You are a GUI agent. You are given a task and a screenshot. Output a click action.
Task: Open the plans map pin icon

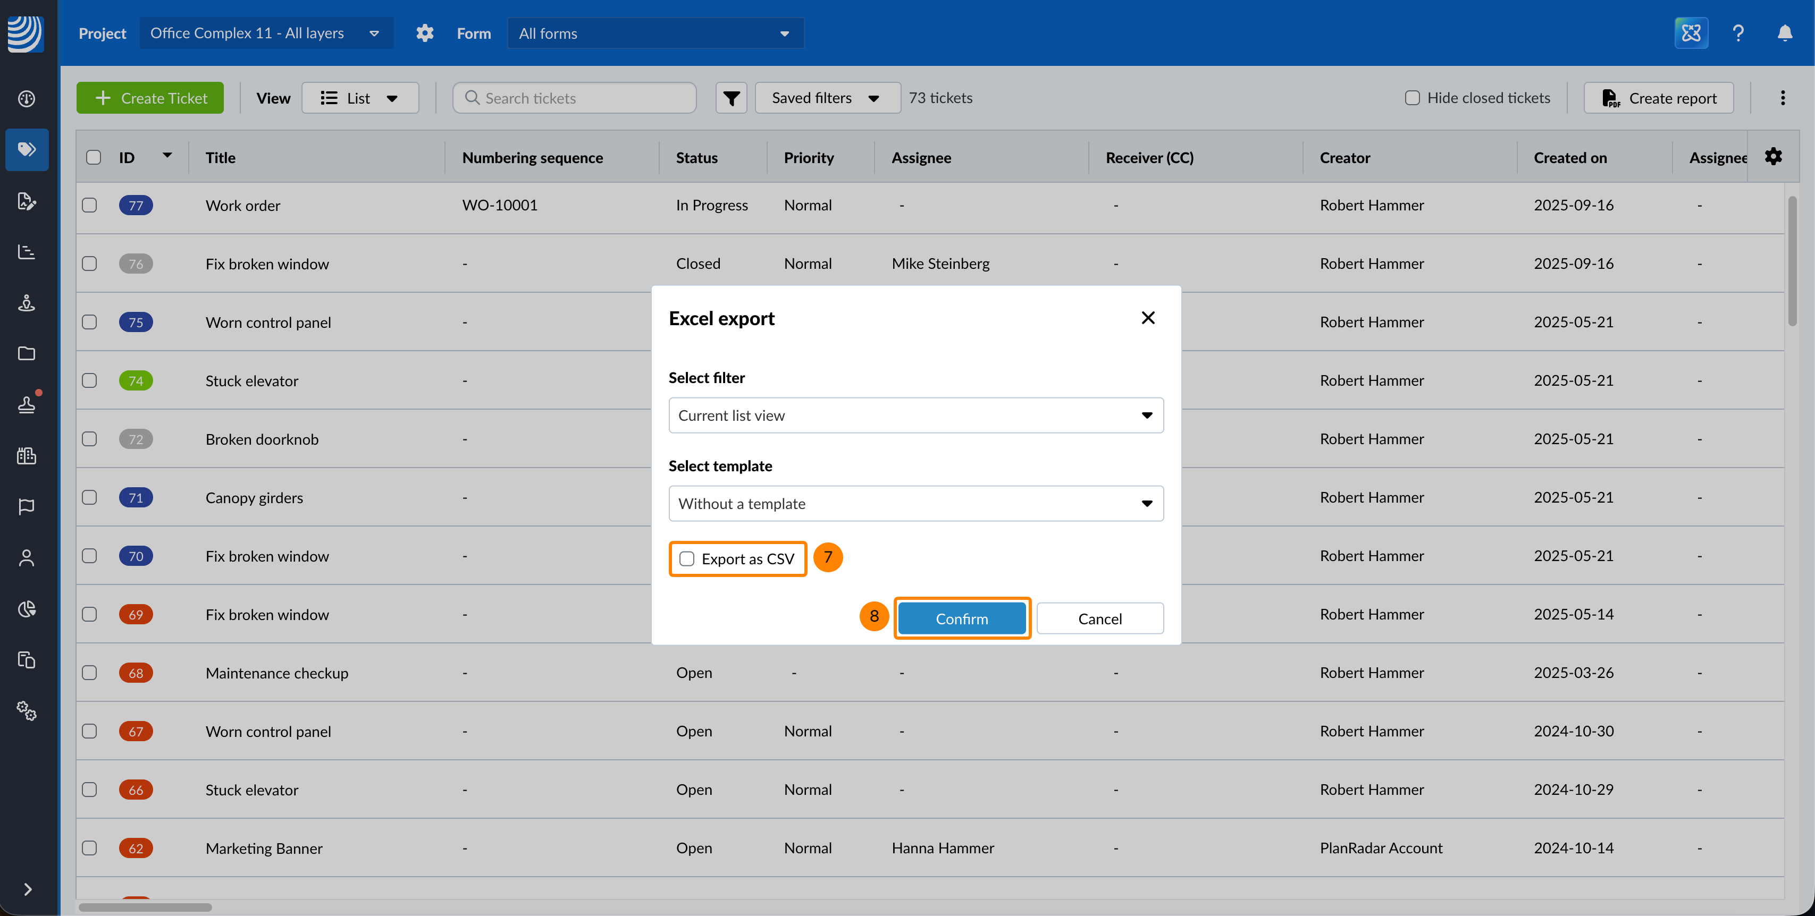(x=27, y=303)
